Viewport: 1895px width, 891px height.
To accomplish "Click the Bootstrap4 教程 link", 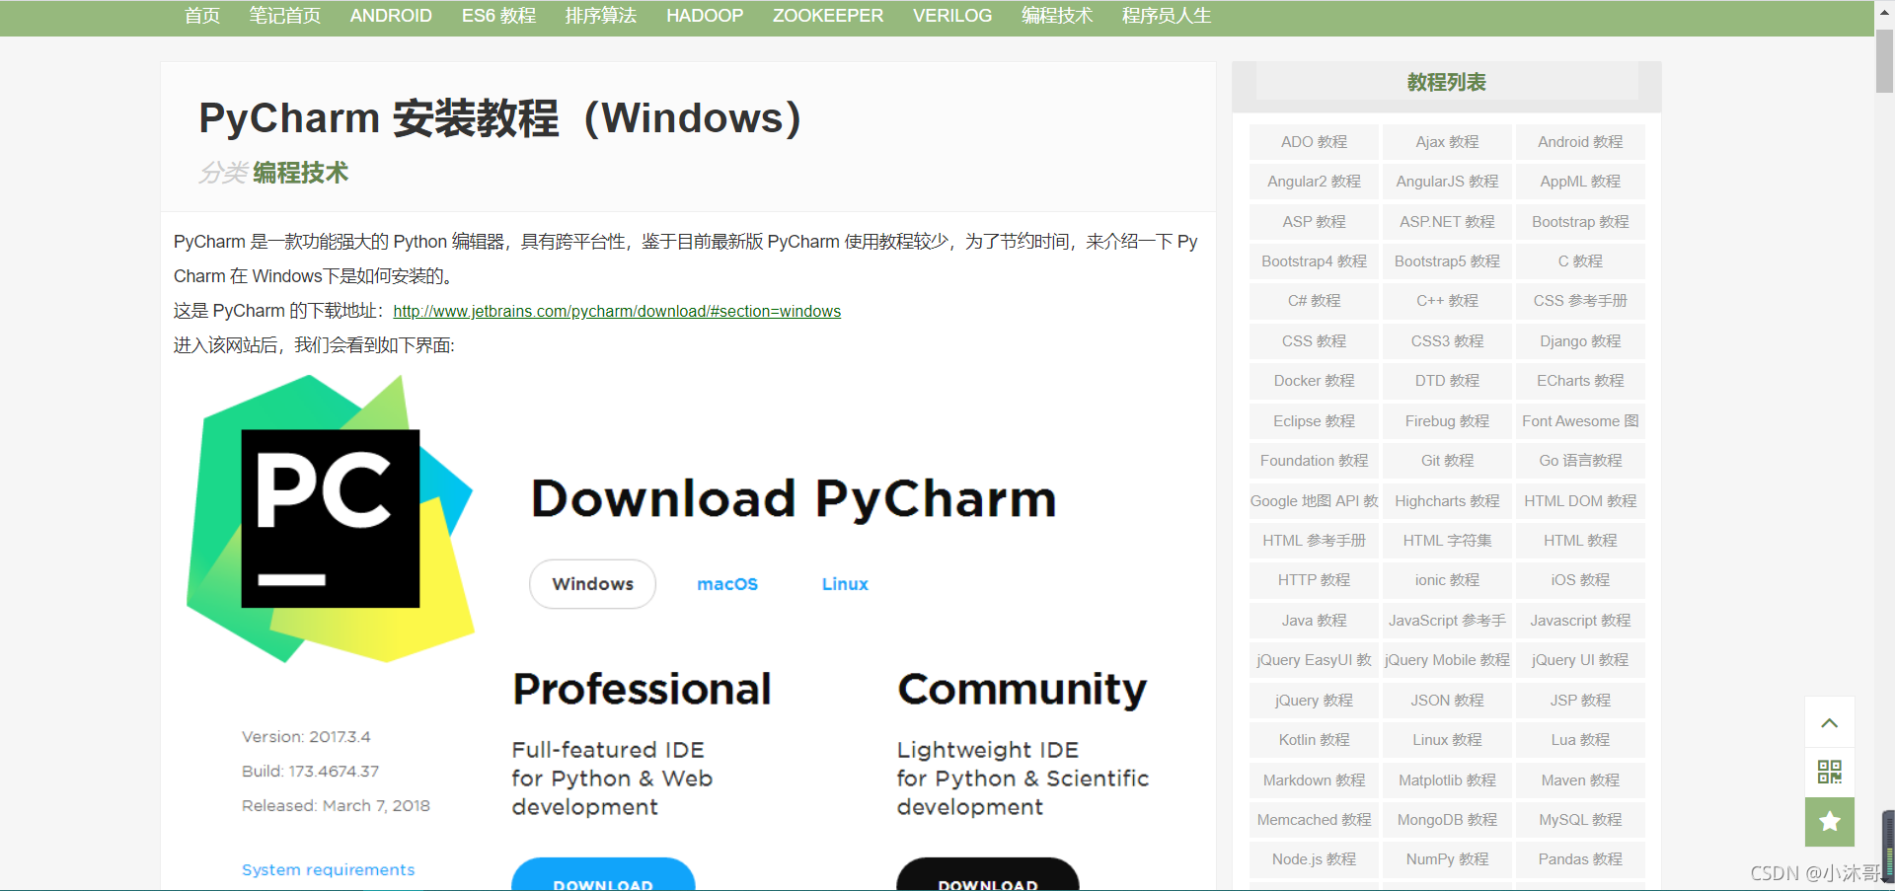I will pos(1314,261).
